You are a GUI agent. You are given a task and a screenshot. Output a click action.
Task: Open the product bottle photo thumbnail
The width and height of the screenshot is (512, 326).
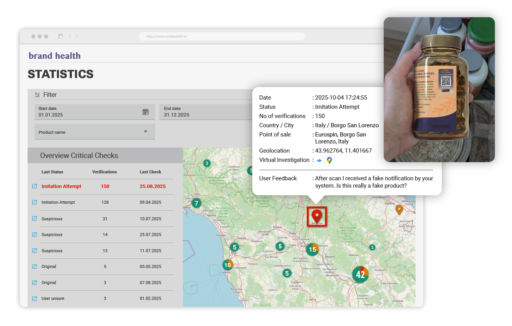(x=439, y=90)
